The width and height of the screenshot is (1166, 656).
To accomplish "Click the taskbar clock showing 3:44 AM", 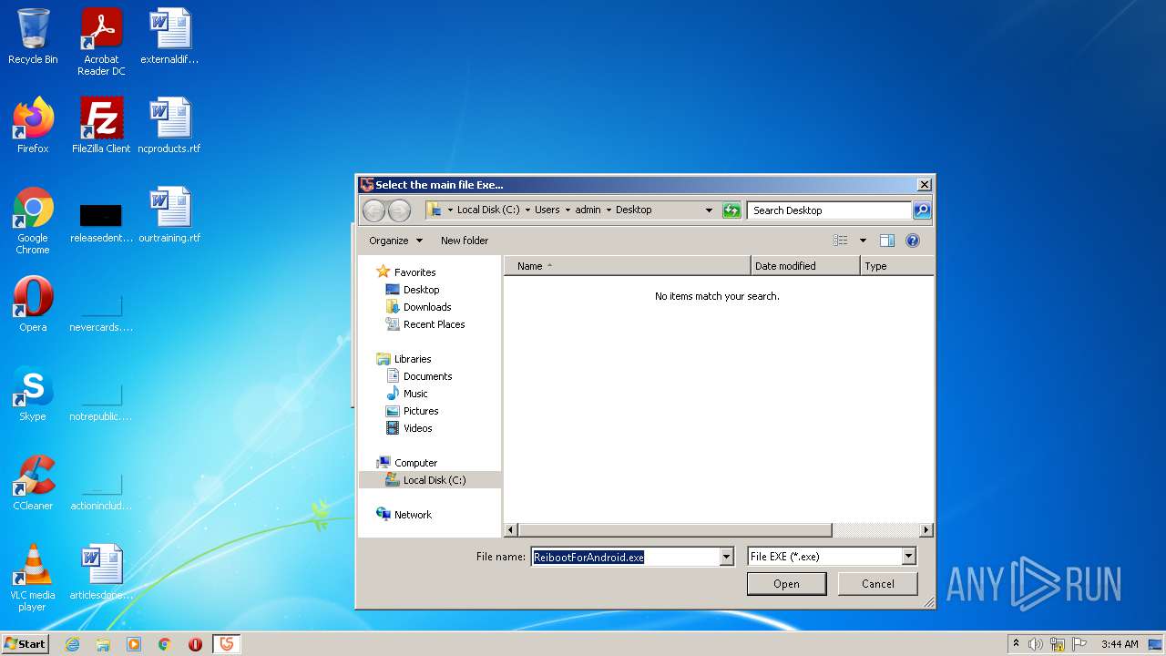I will pyautogui.click(x=1120, y=644).
